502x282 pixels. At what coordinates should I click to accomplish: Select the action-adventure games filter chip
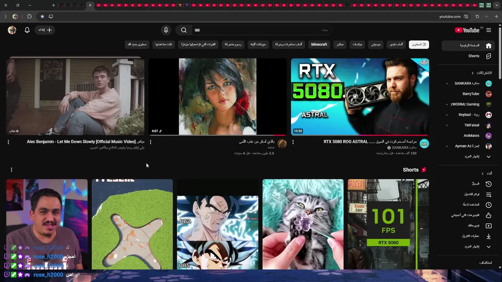click(288, 45)
